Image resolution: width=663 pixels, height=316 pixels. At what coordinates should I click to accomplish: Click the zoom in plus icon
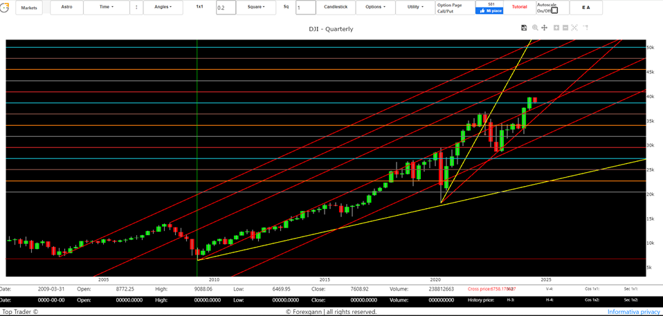[x=556, y=28]
